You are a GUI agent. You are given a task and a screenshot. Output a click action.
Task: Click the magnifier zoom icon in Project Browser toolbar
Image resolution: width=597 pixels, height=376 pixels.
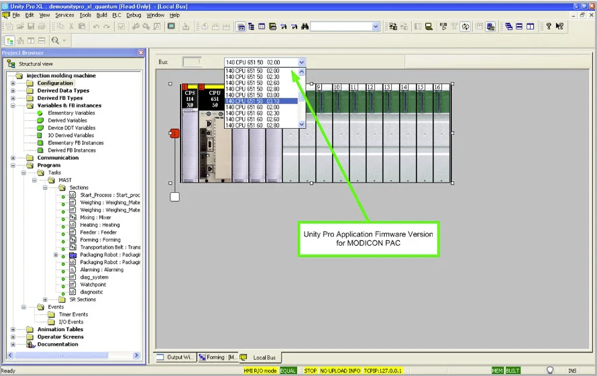[x=55, y=40]
